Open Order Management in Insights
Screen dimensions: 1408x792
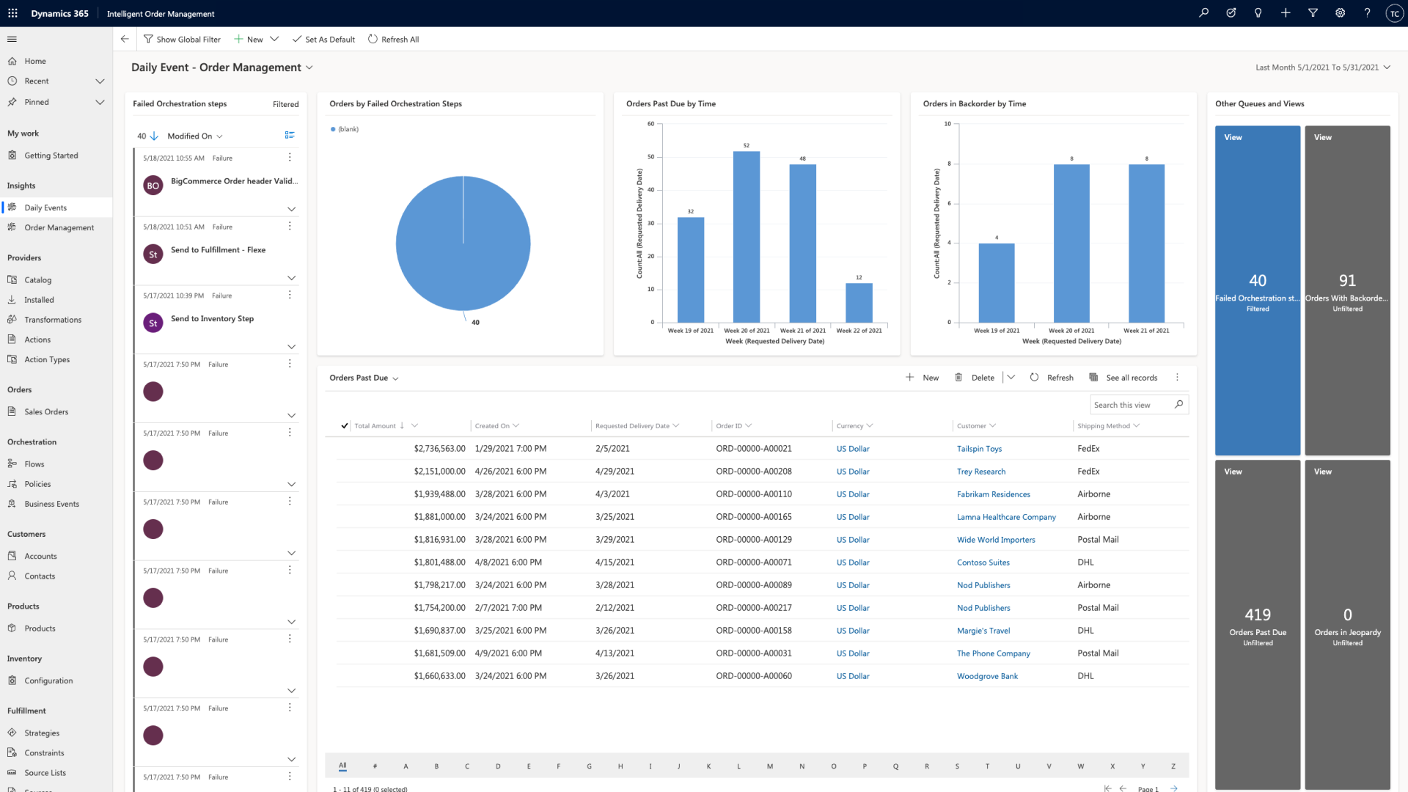click(59, 228)
